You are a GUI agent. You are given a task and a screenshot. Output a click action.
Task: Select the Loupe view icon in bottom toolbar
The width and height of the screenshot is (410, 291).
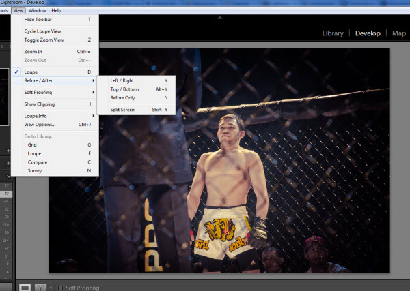pos(25,287)
